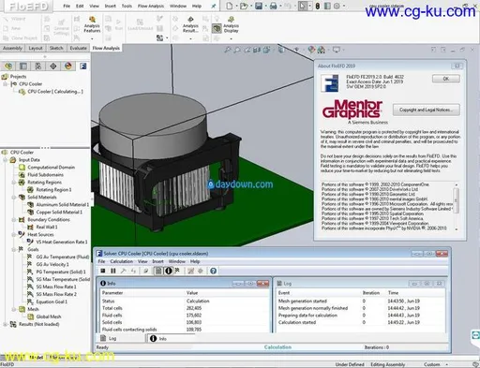Open the Flow Analysis menu in main menu bar

click(151, 6)
